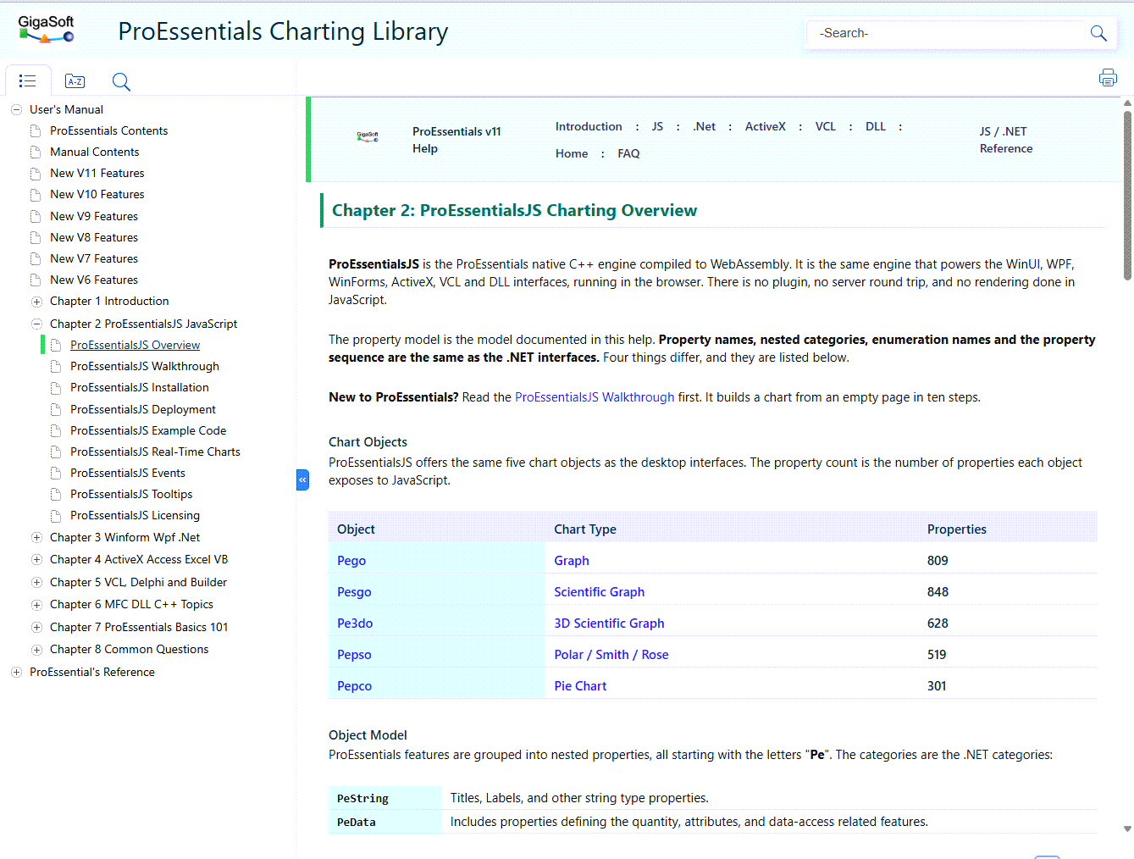Open the Pego object link
The image size is (1134, 859).
click(x=351, y=561)
